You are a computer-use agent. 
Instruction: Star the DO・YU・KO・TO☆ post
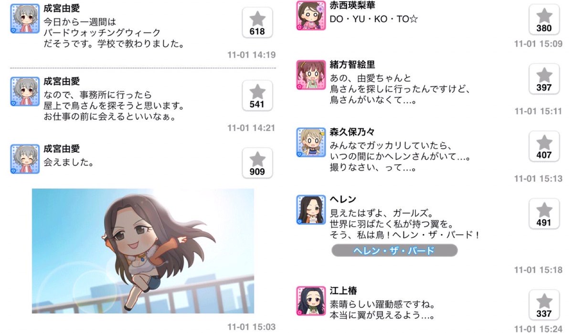[544, 19]
